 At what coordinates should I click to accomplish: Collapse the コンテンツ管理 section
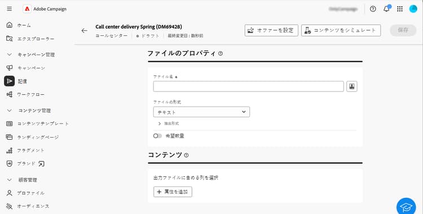10,110
